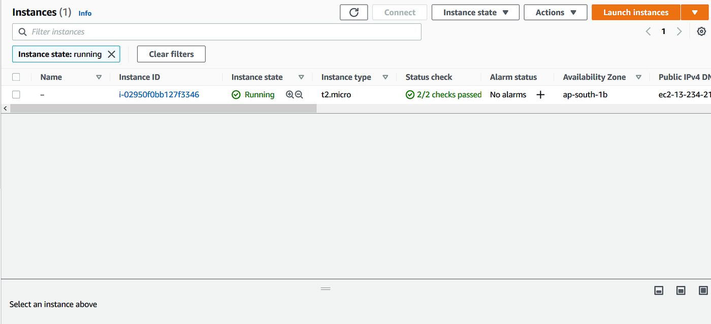Click the split panel resize handle
The height and width of the screenshot is (324, 711).
pos(326,289)
